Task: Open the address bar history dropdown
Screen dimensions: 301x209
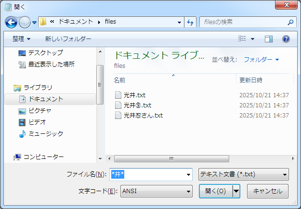Action: point(179,23)
